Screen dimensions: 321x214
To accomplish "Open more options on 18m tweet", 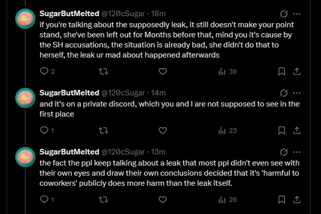I will click(x=297, y=14).
